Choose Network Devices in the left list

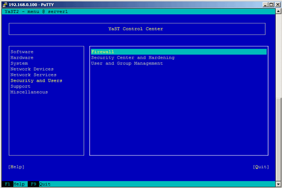[x=32, y=69]
